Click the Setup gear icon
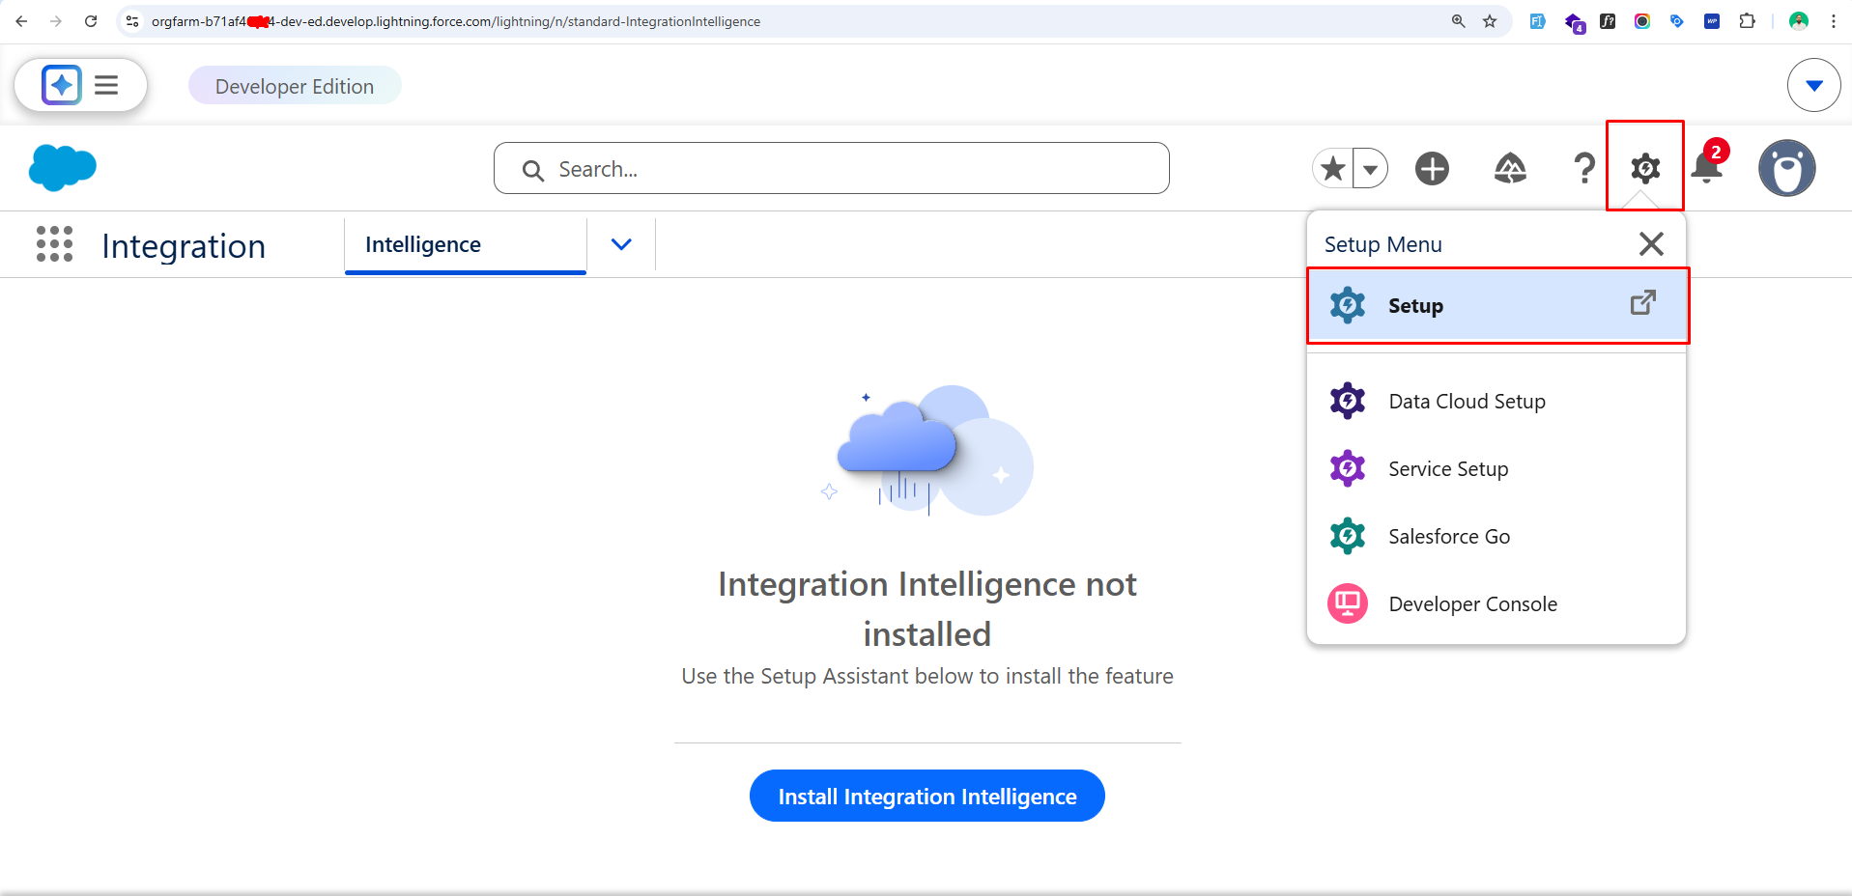The image size is (1852, 896). pyautogui.click(x=1643, y=168)
